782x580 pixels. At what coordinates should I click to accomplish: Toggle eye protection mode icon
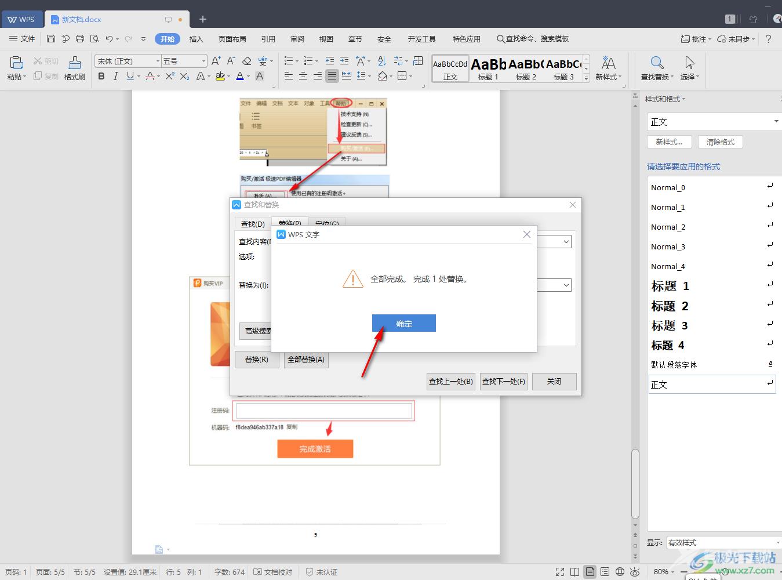click(x=635, y=572)
